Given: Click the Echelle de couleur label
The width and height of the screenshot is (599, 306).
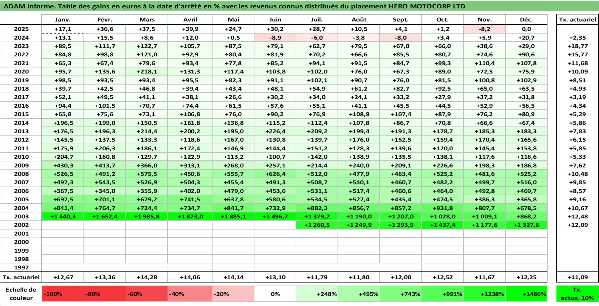Looking at the screenshot, I should click(21, 294).
